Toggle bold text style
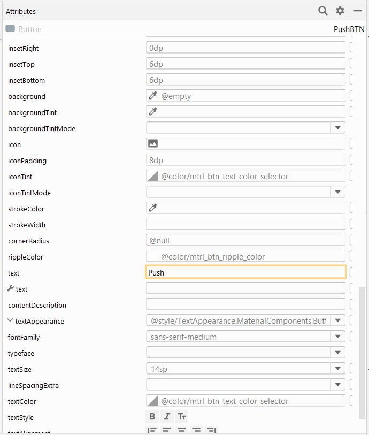 [x=152, y=416]
